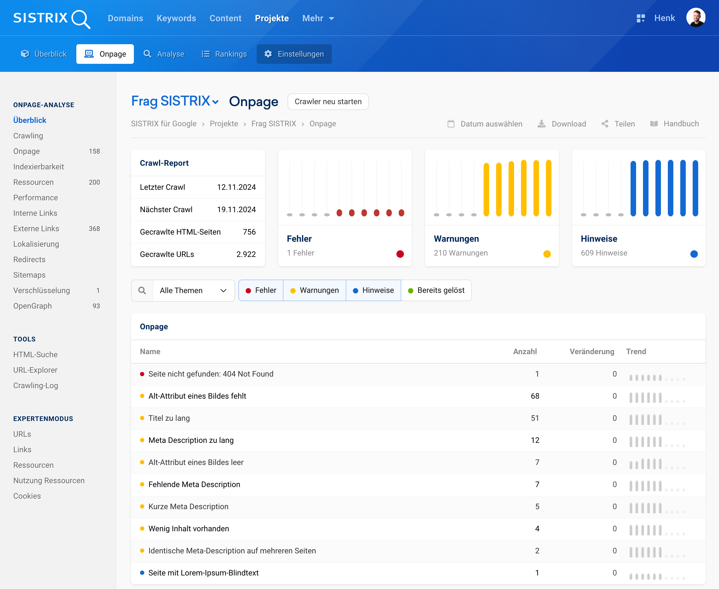The height and width of the screenshot is (589, 719).
Task: Toggle the Fehler filter
Action: click(x=261, y=290)
